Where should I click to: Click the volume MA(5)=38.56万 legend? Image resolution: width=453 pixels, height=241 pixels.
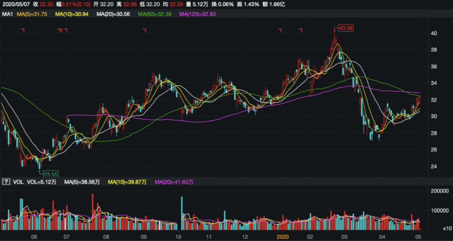(82, 182)
